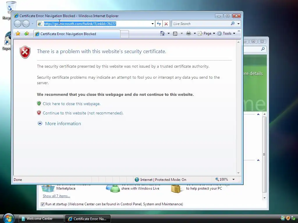
Task: Click 'Continue to this website (not recommended)' link
Action: click(83, 113)
